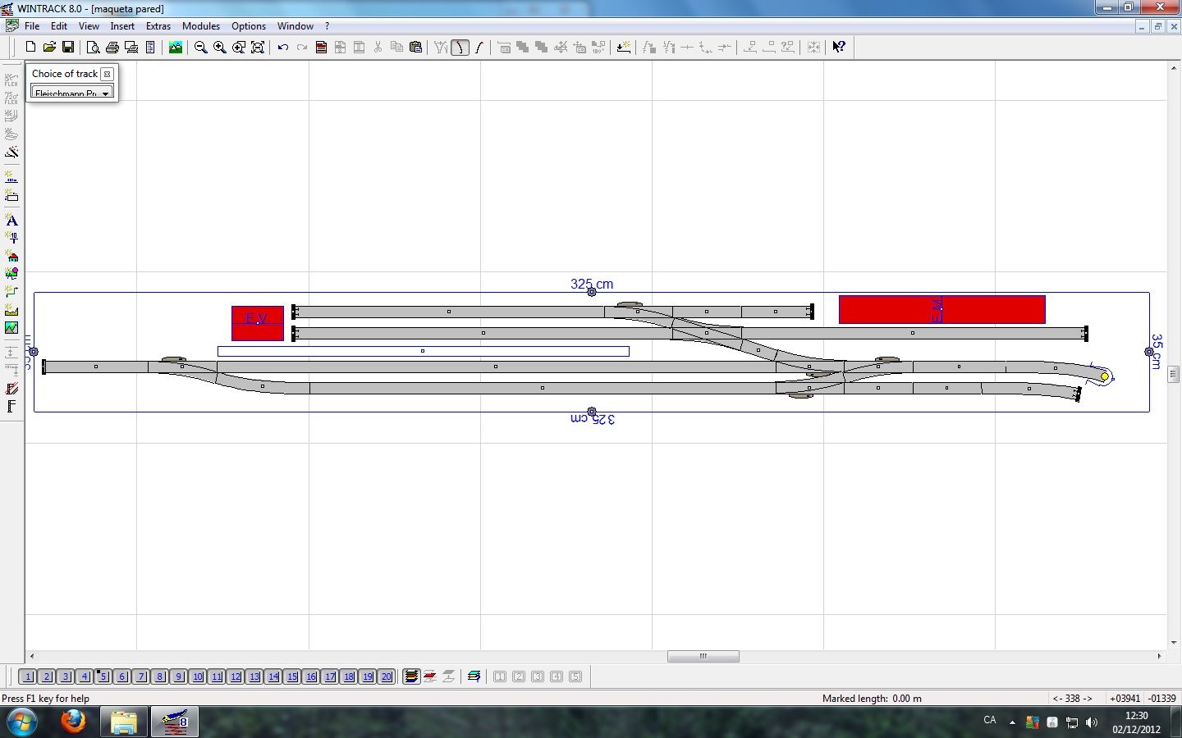Click the volume icon in the system tray
Image resolution: width=1182 pixels, height=738 pixels.
tap(1091, 722)
